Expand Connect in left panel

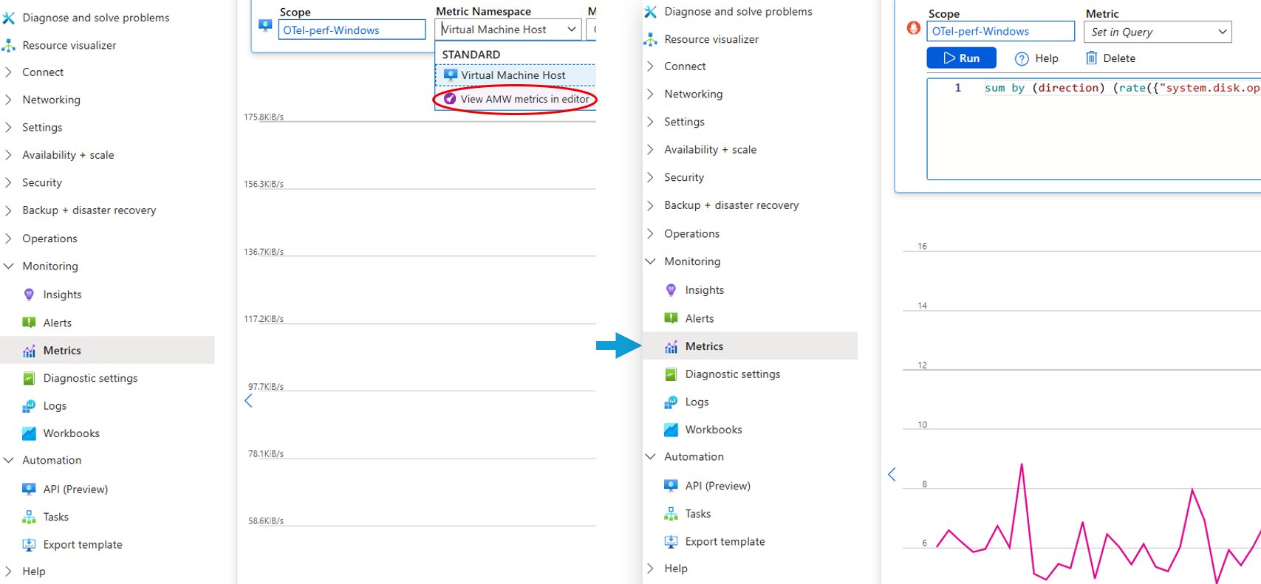click(8, 72)
